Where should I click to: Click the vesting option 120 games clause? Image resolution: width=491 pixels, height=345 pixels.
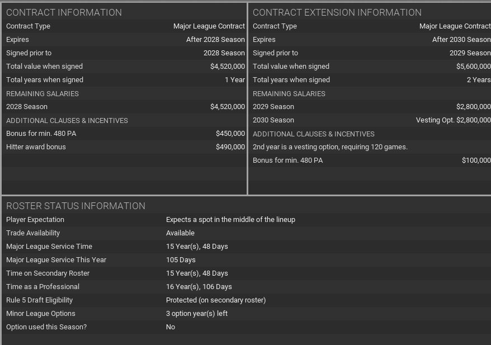click(x=330, y=147)
